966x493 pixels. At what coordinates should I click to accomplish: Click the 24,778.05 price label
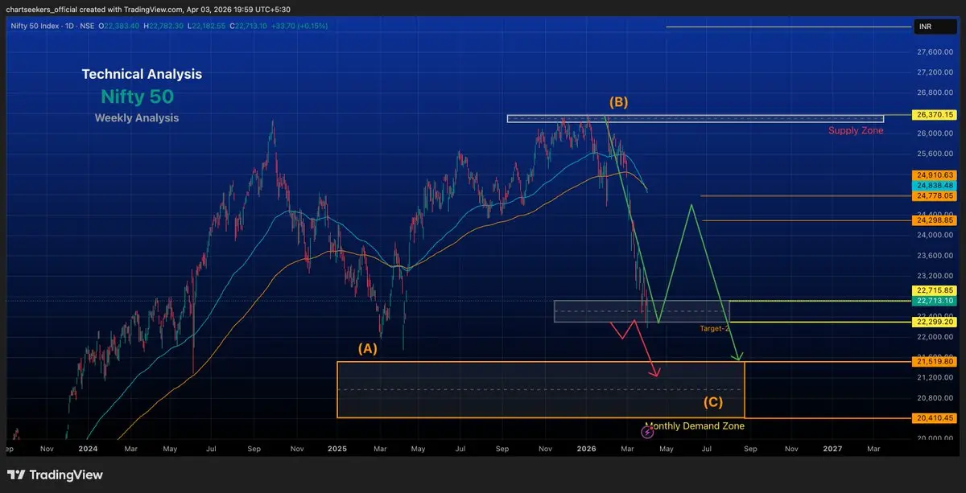click(934, 195)
